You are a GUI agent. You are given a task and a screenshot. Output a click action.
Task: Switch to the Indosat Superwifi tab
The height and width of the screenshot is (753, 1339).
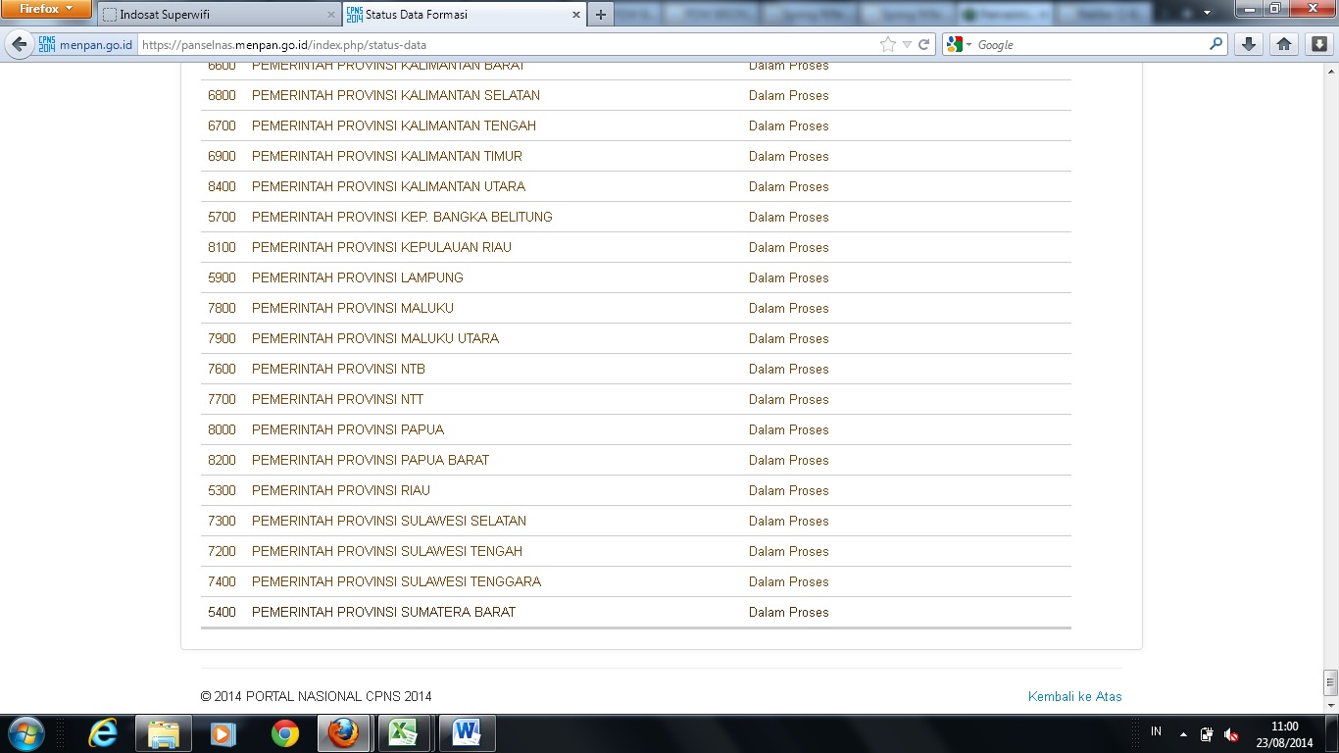[216, 15]
